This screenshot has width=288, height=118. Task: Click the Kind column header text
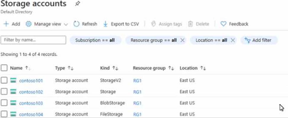(x=105, y=68)
